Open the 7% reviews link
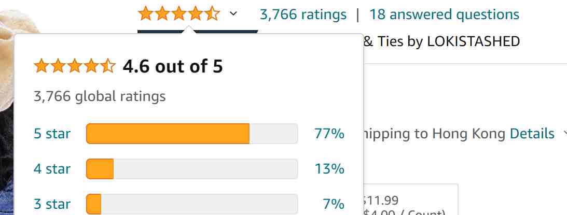The width and height of the screenshot is (567, 215). click(334, 204)
